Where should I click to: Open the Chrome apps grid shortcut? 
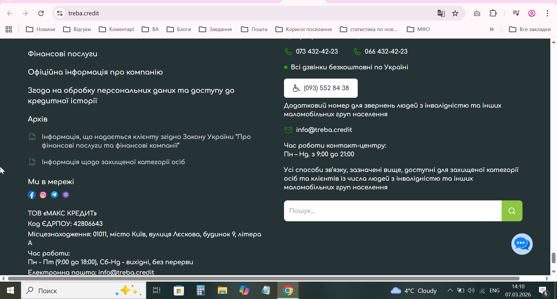pyautogui.click(x=9, y=29)
